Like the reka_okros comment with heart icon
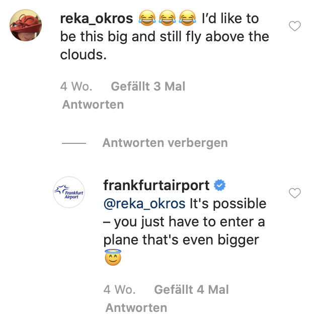This screenshot has width=319, height=328. (295, 26)
